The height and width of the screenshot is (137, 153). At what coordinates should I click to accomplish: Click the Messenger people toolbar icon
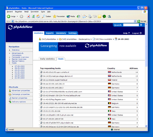(x=109, y=17)
